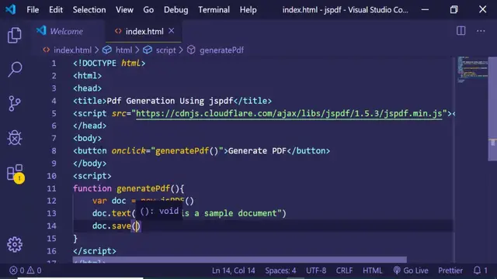Click 'generatePdf()' in the onclick attribute
Image resolution: width=497 pixels, height=279 pixels.
187,151
